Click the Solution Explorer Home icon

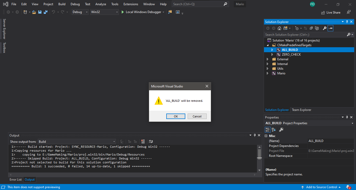(279, 28)
